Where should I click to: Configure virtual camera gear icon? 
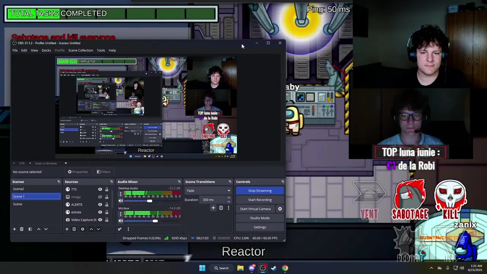(280, 209)
